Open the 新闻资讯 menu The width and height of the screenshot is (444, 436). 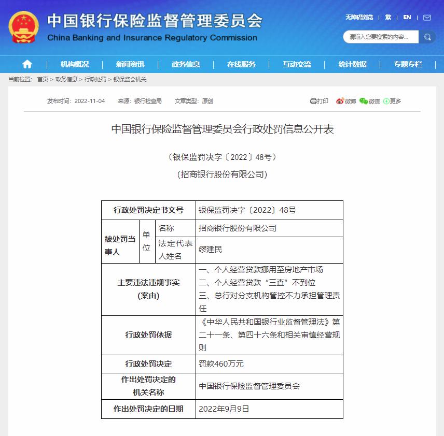coord(130,64)
